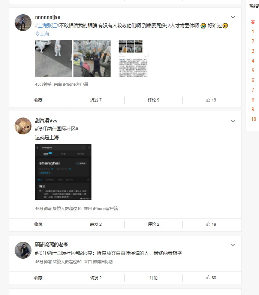Select hot search rank number 5
The height and width of the screenshot is (295, 259).
click(253, 70)
